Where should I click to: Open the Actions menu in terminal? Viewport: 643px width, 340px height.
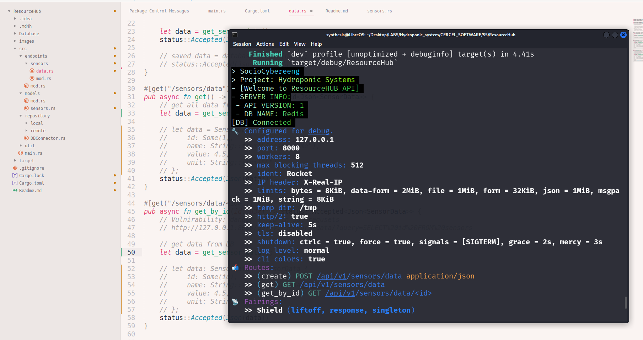pyautogui.click(x=265, y=44)
